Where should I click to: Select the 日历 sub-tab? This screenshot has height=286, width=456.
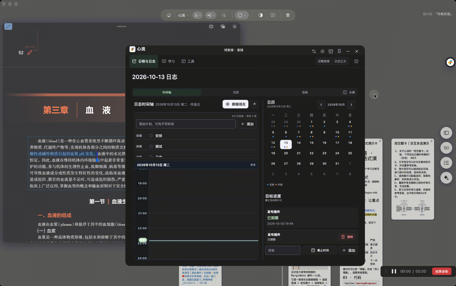click(236, 92)
